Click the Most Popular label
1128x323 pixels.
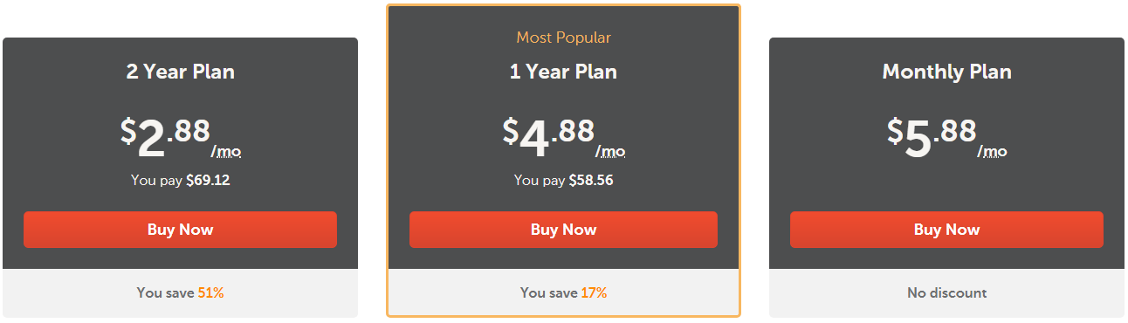(563, 38)
